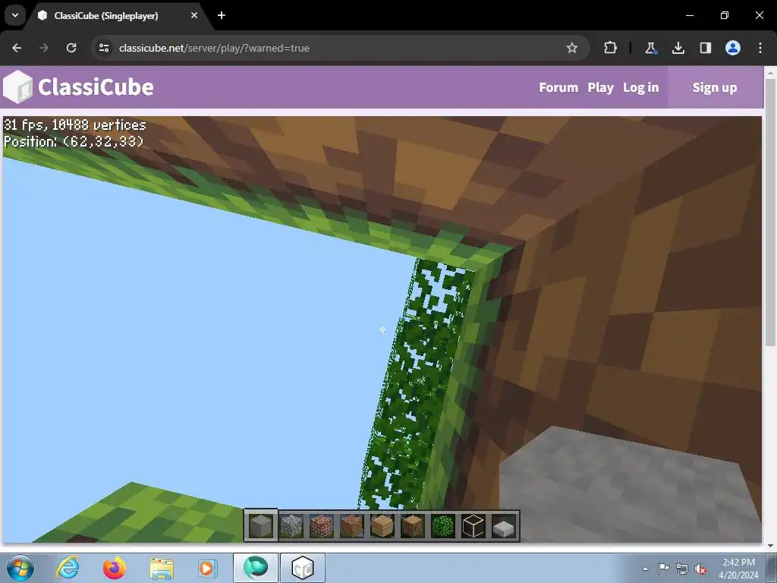Open the Windows Start menu

pyautogui.click(x=20, y=568)
